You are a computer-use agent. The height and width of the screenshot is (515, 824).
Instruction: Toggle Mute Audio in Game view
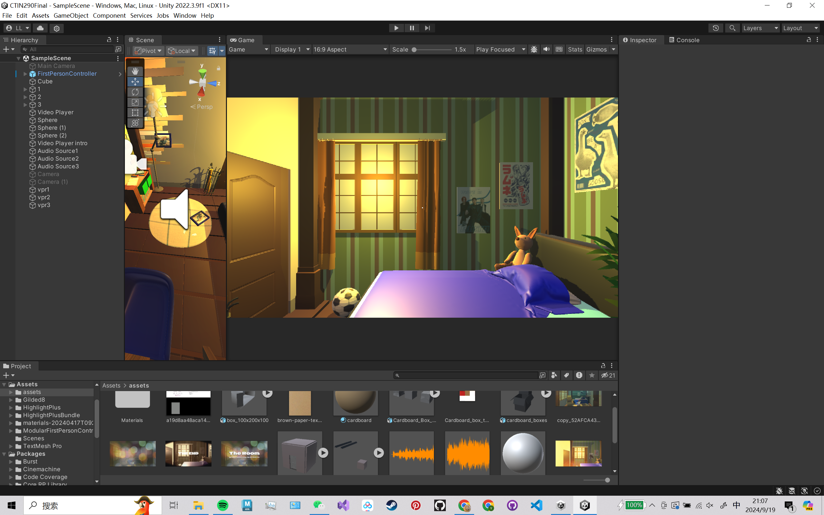pyautogui.click(x=547, y=49)
